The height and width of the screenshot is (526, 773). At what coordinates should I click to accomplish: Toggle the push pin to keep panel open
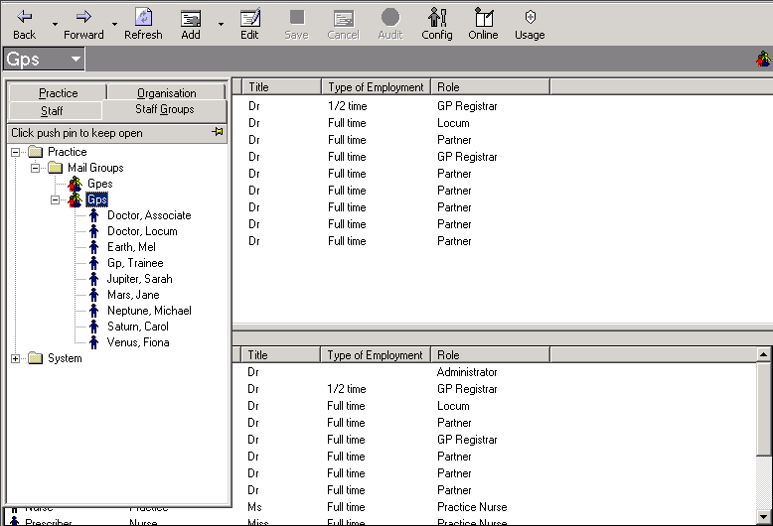(x=218, y=132)
